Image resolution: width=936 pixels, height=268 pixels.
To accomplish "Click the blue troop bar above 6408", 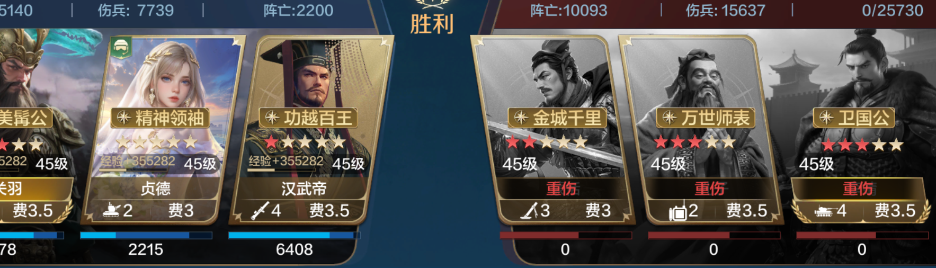I will click(294, 235).
